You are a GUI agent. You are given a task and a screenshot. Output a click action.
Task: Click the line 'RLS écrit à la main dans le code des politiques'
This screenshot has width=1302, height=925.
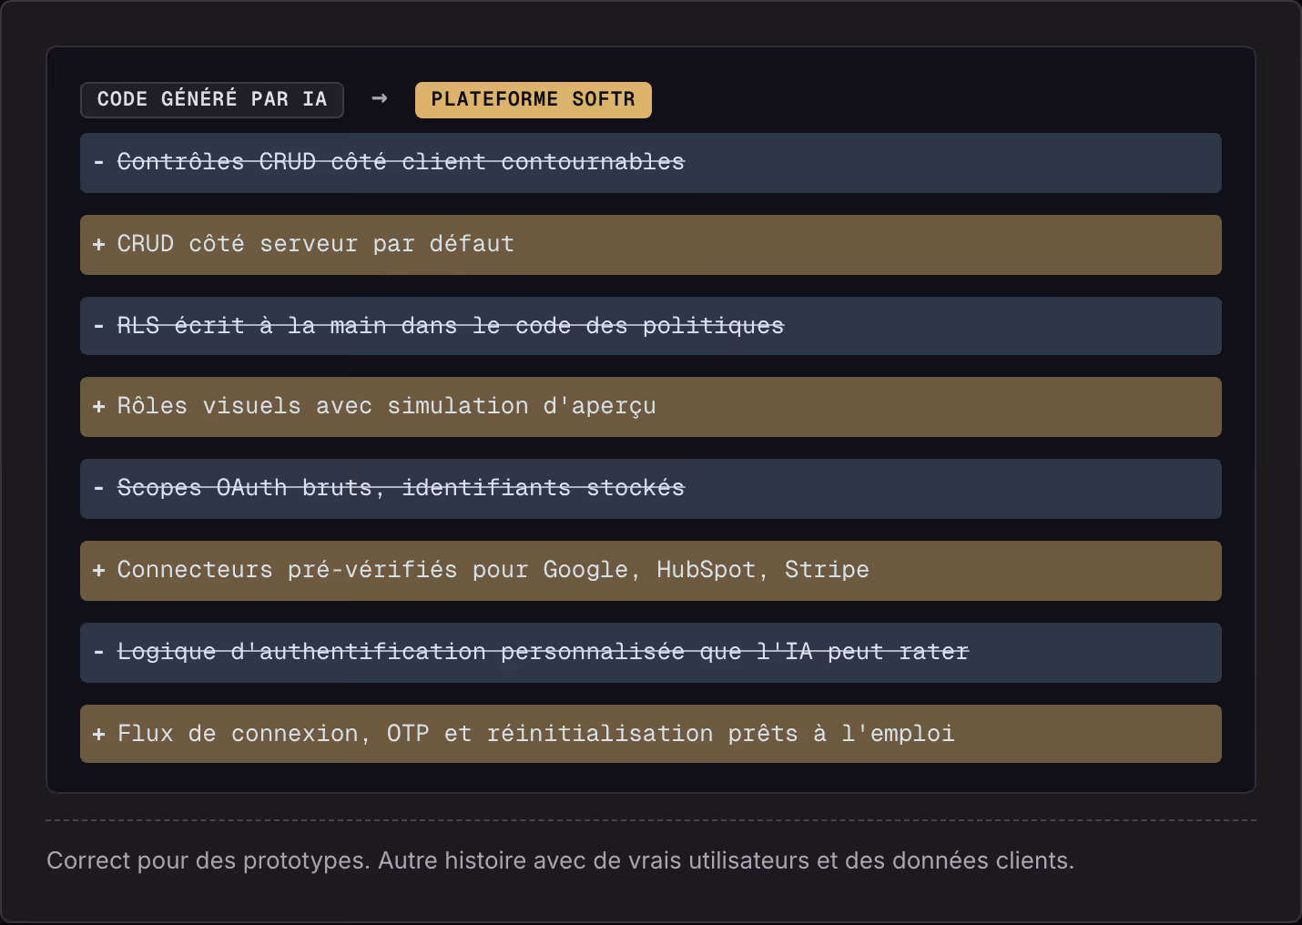point(651,326)
